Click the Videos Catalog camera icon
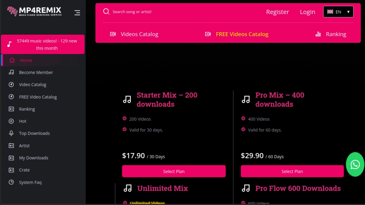This screenshot has height=205, width=365. tap(113, 34)
